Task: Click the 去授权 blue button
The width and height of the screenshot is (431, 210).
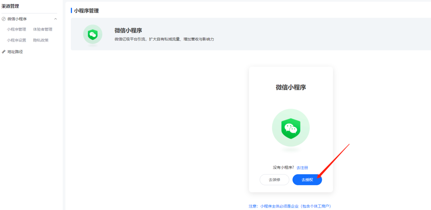Action: click(307, 180)
